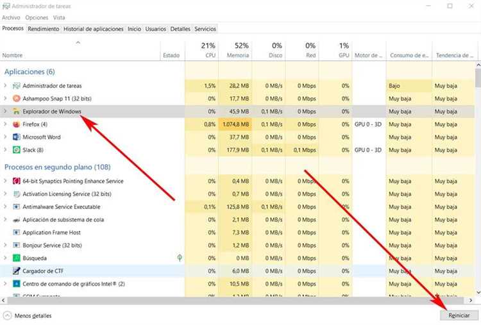The height and width of the screenshot is (325, 481).
Task: Click the Synaptics Pointing Enhance Service icon
Action: point(16,181)
